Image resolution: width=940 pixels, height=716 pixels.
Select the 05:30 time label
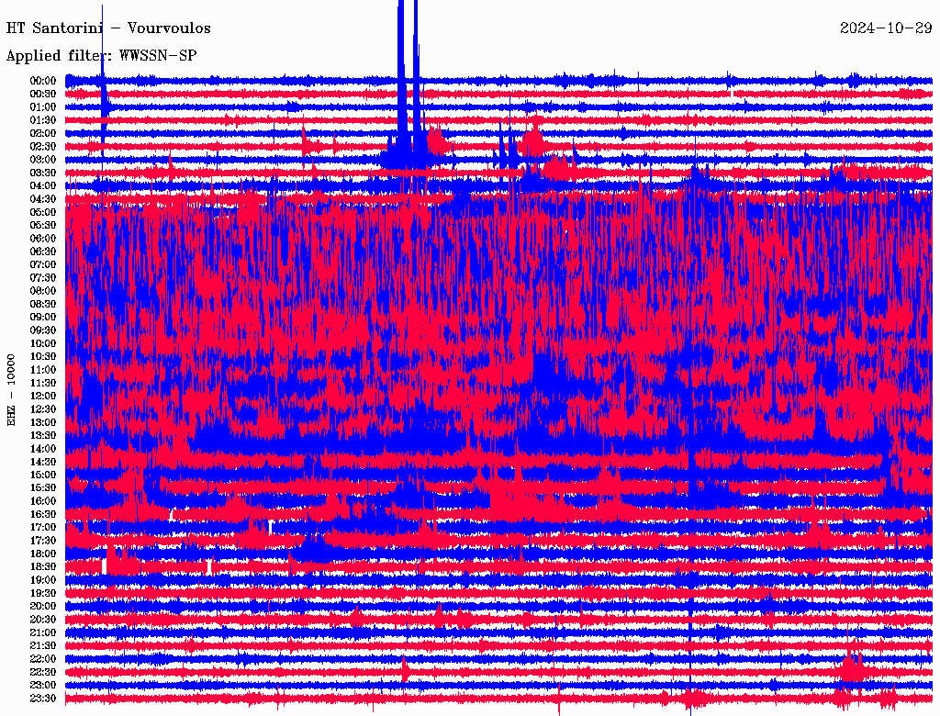click(x=42, y=225)
